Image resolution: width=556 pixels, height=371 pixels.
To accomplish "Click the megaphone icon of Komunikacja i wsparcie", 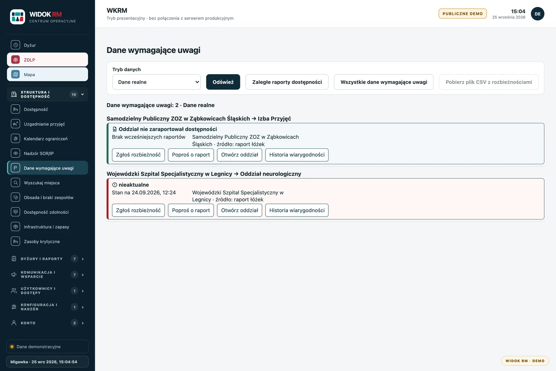I will [14, 275].
